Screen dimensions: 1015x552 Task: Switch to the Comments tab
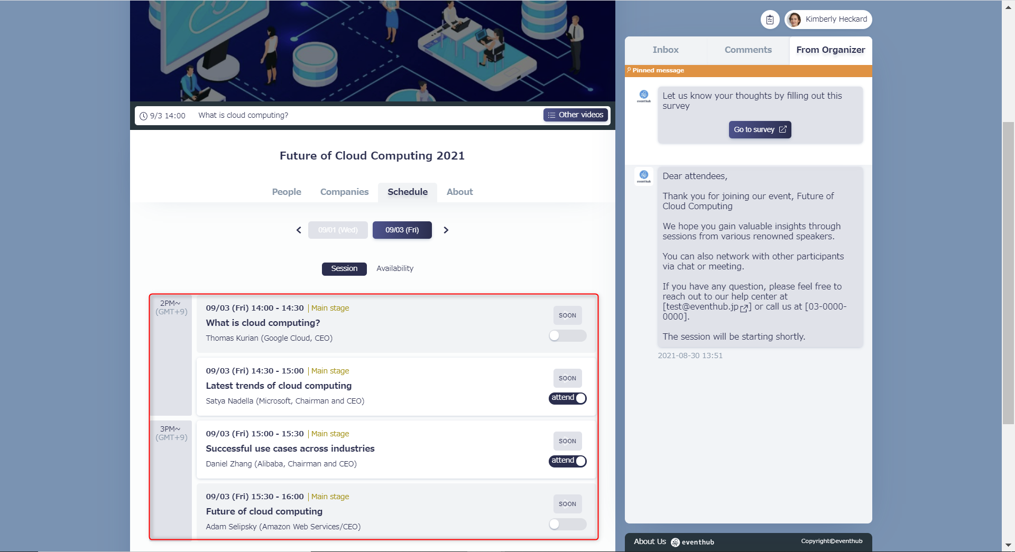[x=748, y=50]
